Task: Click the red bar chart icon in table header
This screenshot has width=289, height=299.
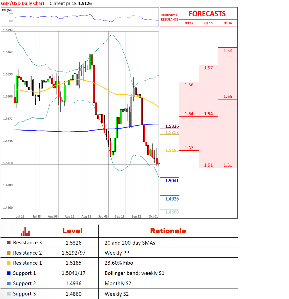Action: 25,232
